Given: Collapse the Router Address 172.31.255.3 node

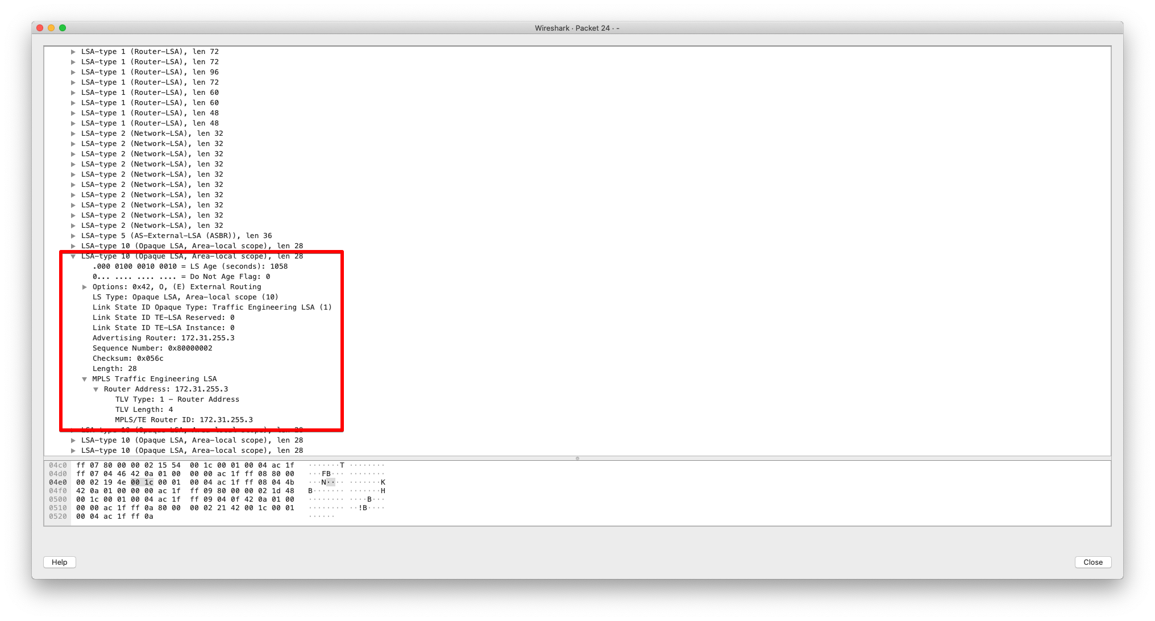Looking at the screenshot, I should (95, 389).
